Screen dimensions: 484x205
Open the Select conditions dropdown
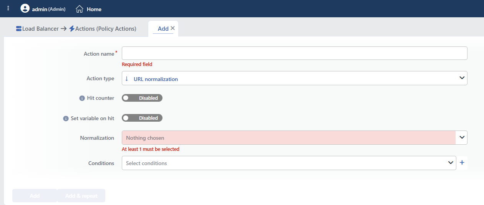point(289,163)
